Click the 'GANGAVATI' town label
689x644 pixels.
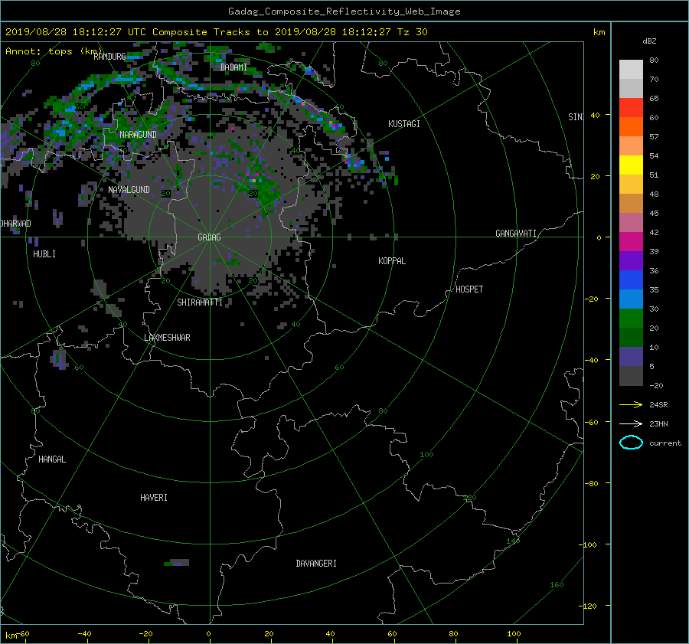[x=516, y=234]
